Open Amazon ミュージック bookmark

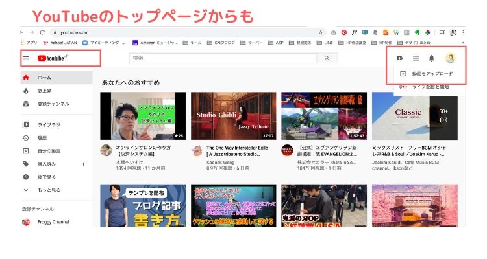pyautogui.click(x=155, y=43)
